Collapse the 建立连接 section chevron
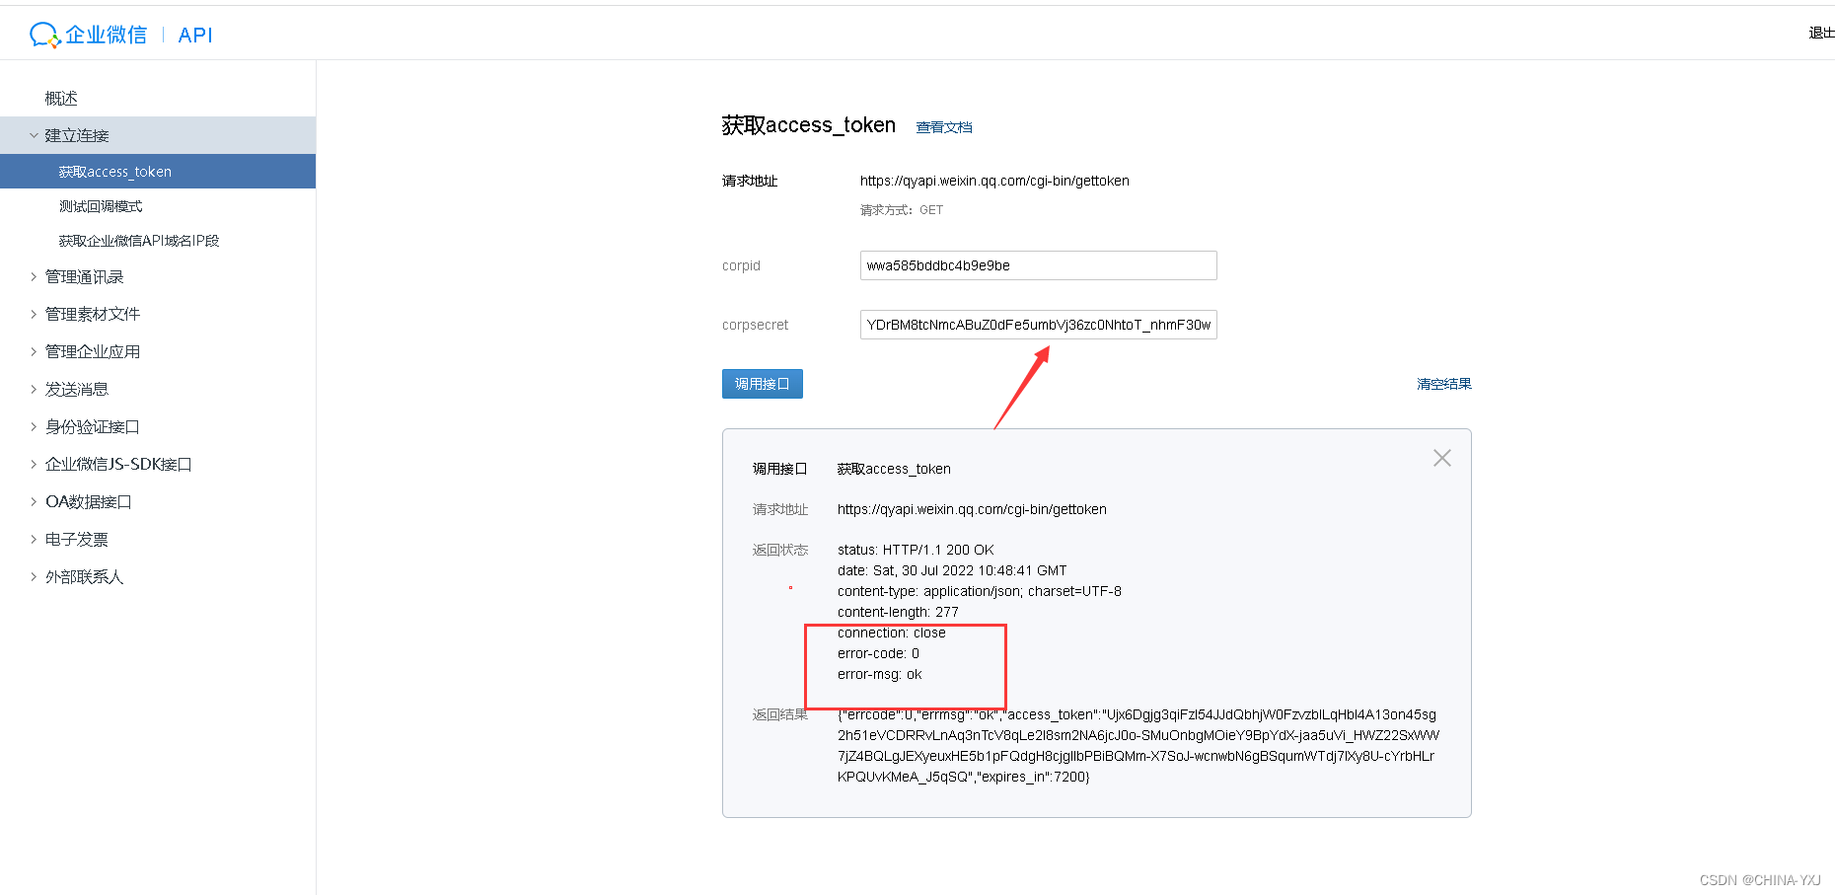 34,135
